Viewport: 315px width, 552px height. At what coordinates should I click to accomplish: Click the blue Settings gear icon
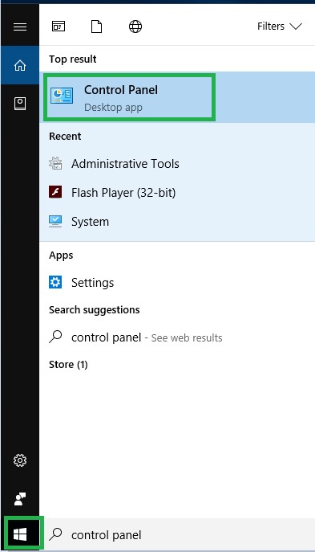click(x=55, y=282)
